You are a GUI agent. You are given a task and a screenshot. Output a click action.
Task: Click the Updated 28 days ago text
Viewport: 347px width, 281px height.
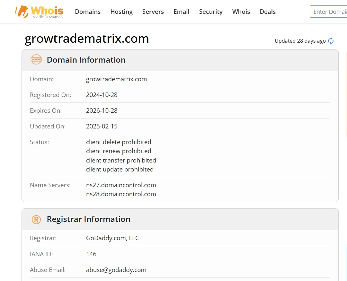[x=300, y=41]
